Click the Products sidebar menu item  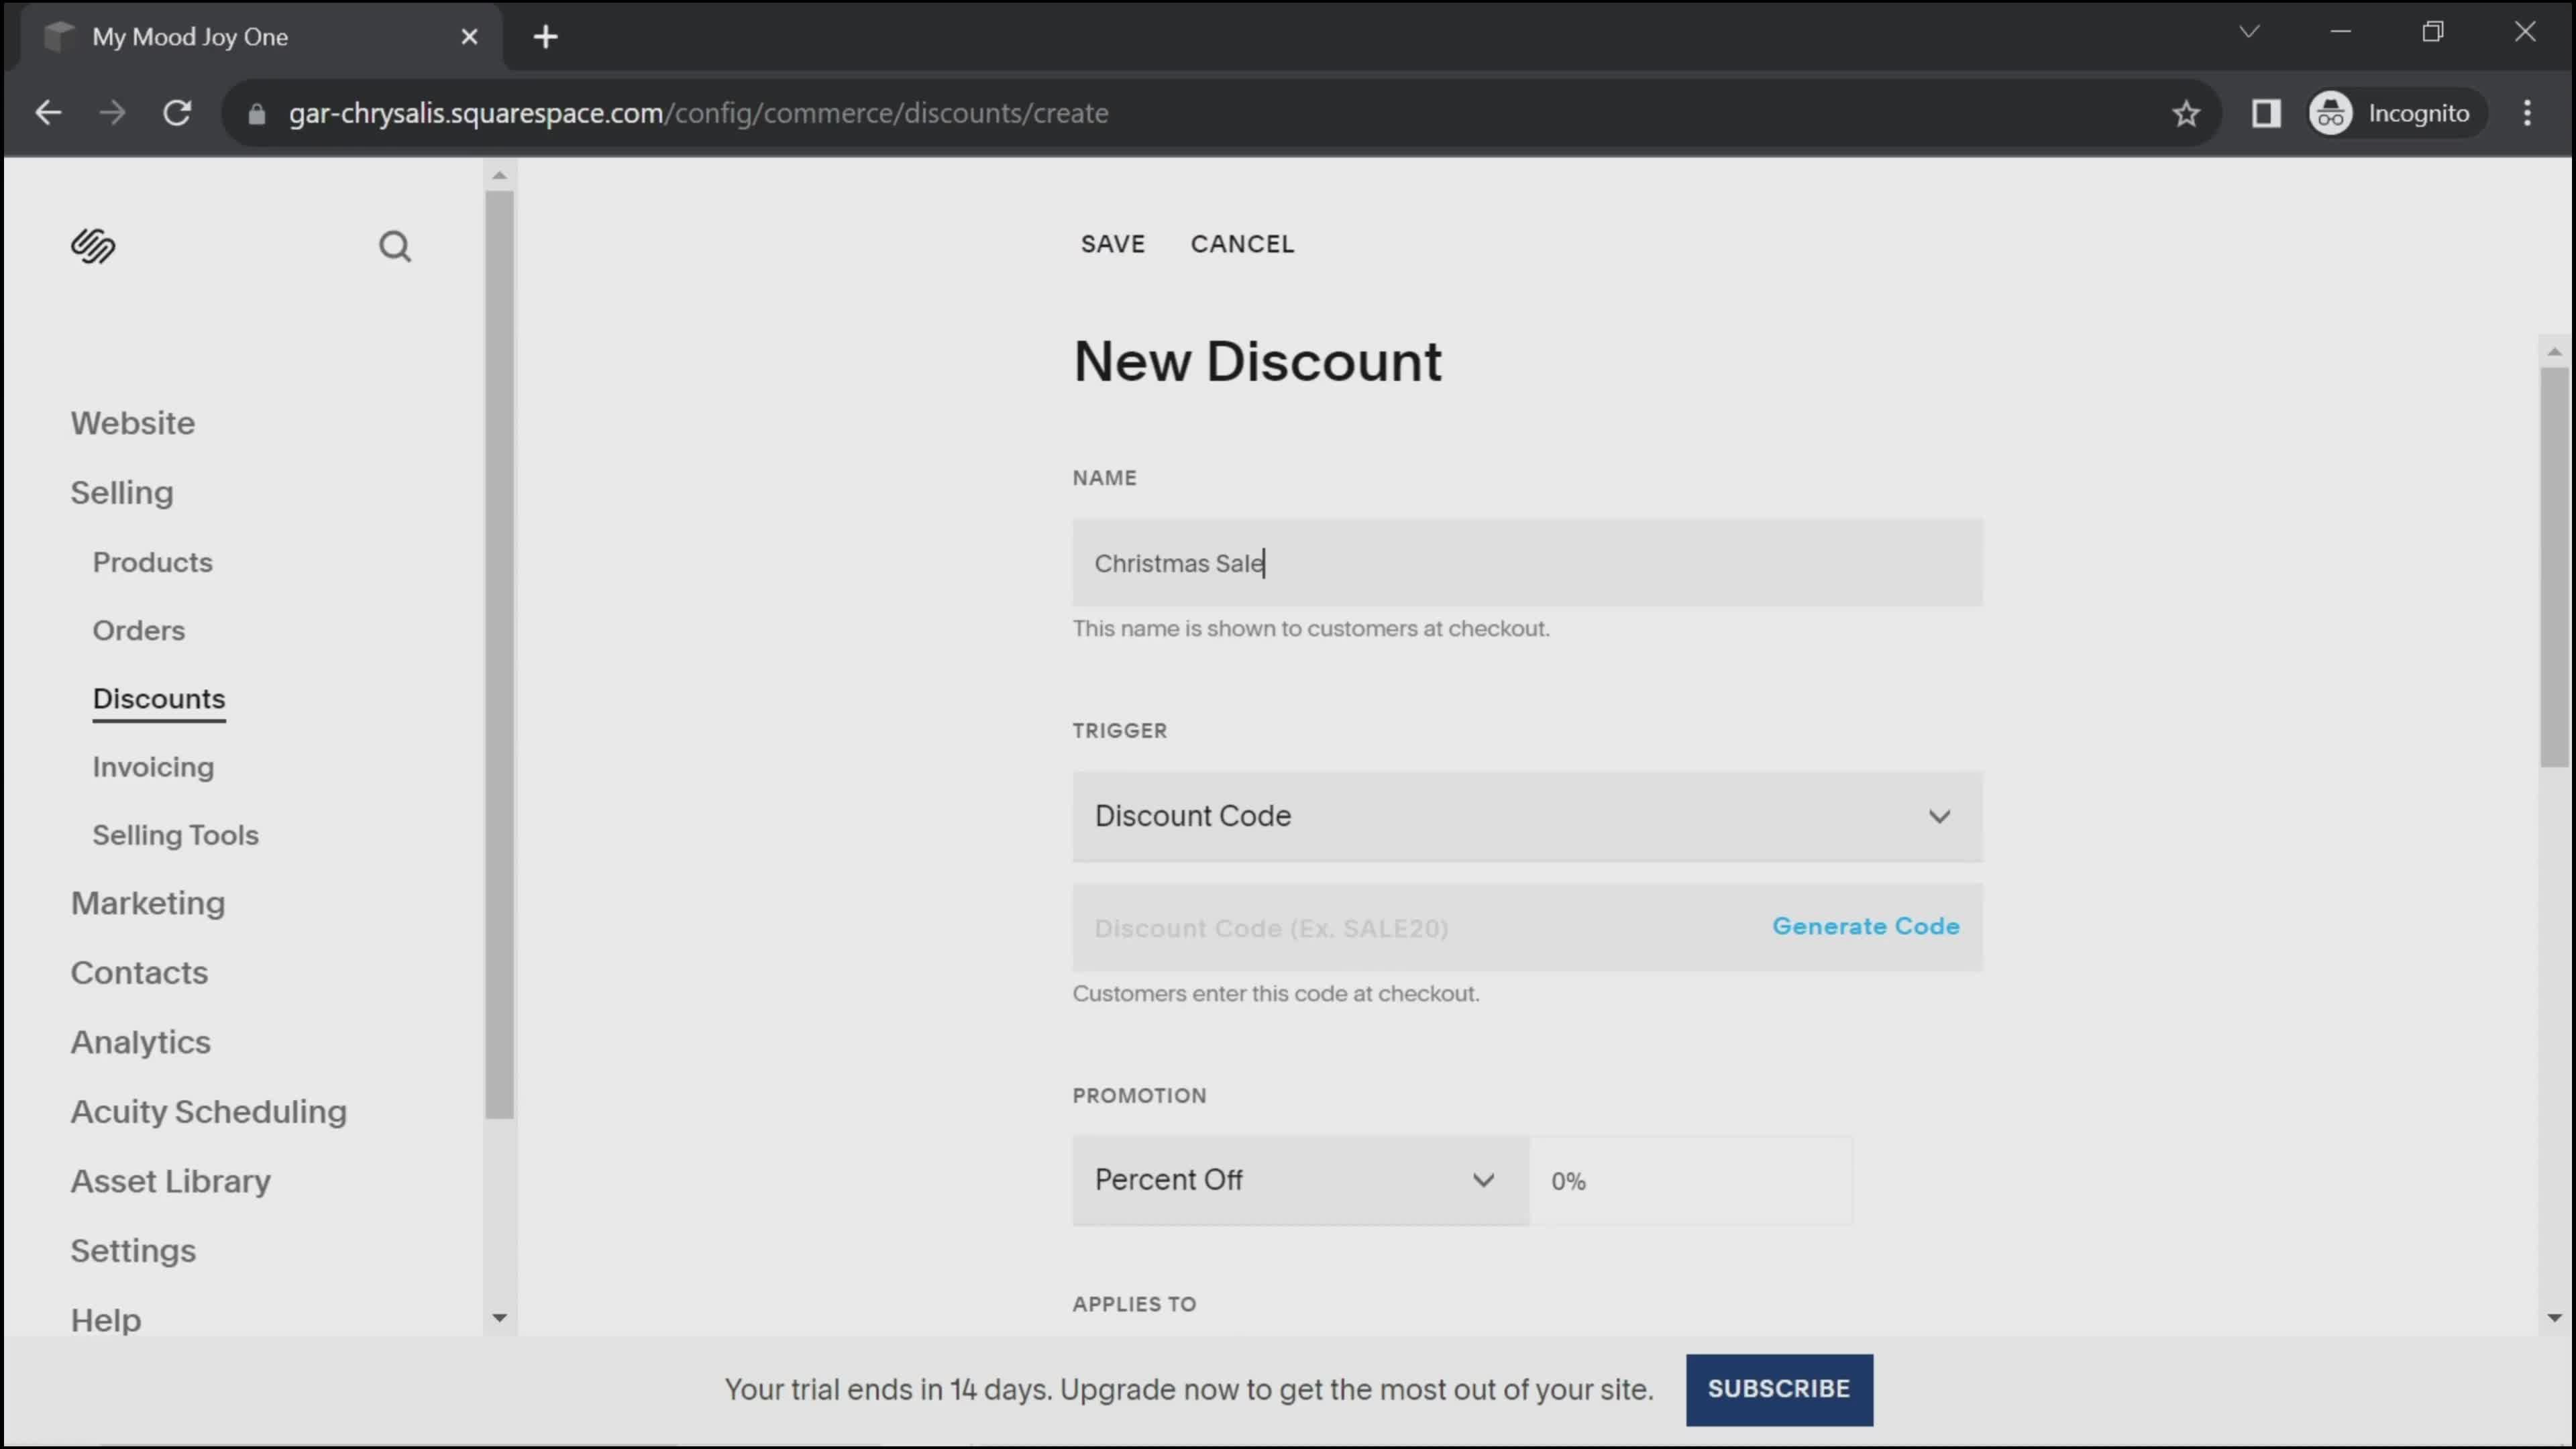point(152,561)
